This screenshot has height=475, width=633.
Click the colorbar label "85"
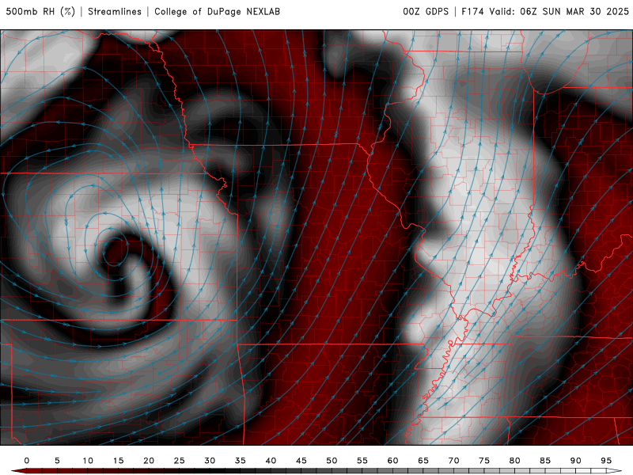coord(545,461)
